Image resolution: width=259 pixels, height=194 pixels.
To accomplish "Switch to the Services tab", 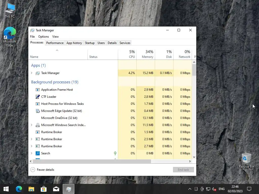I will tap(125, 43).
